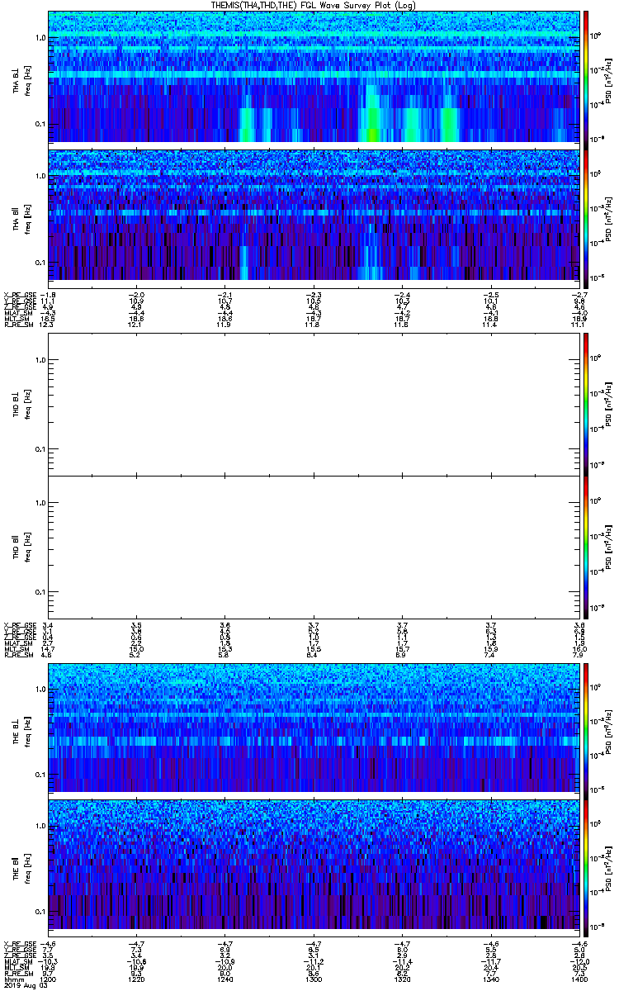The image size is (619, 991).
Task: Click the 'THD B⊥ freq [Hz]' axis label
Action: coord(20,403)
